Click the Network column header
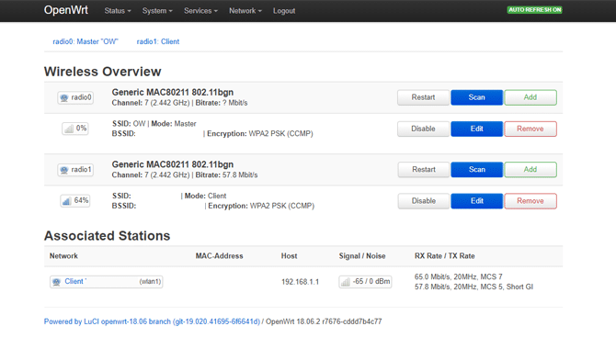 pos(63,256)
